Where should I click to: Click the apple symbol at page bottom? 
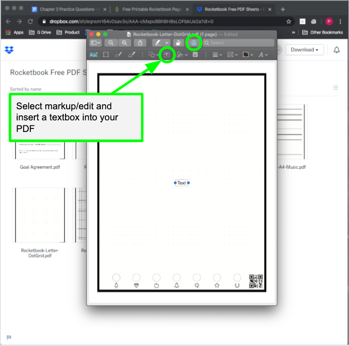pyautogui.click(x=156, y=286)
